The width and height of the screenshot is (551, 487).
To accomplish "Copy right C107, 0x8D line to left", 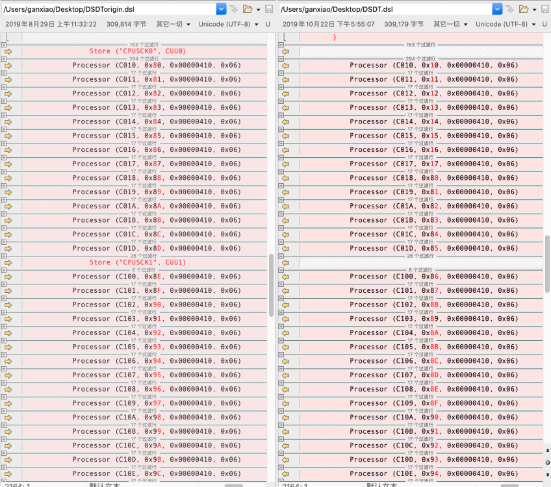I will (286, 375).
